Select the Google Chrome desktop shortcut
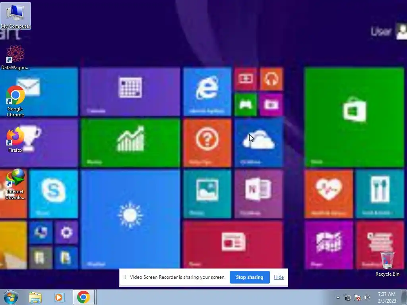The width and height of the screenshot is (407, 305). 16,101
